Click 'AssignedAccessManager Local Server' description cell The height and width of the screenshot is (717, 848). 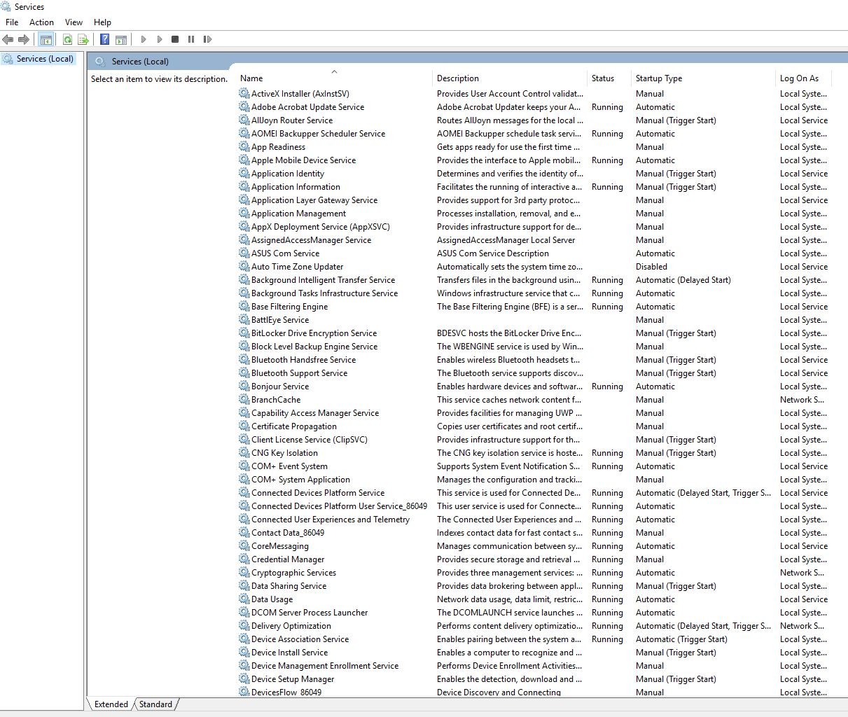click(506, 240)
